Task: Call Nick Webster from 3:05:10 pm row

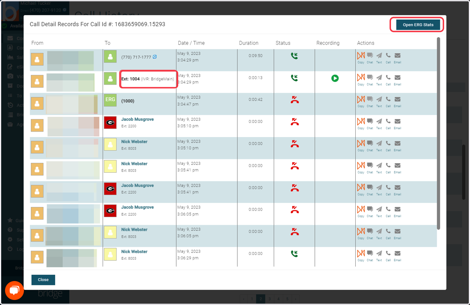Action: click(x=388, y=145)
